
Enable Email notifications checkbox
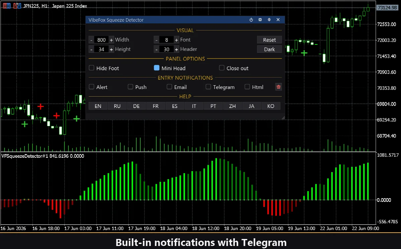pyautogui.click(x=169, y=87)
